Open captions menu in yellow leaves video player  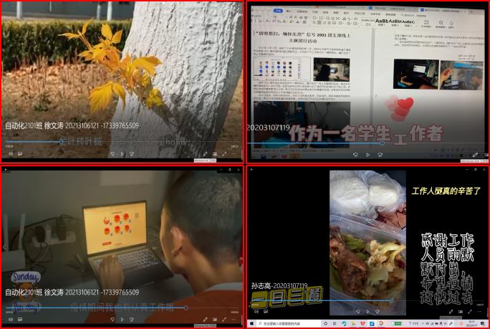click(20, 153)
